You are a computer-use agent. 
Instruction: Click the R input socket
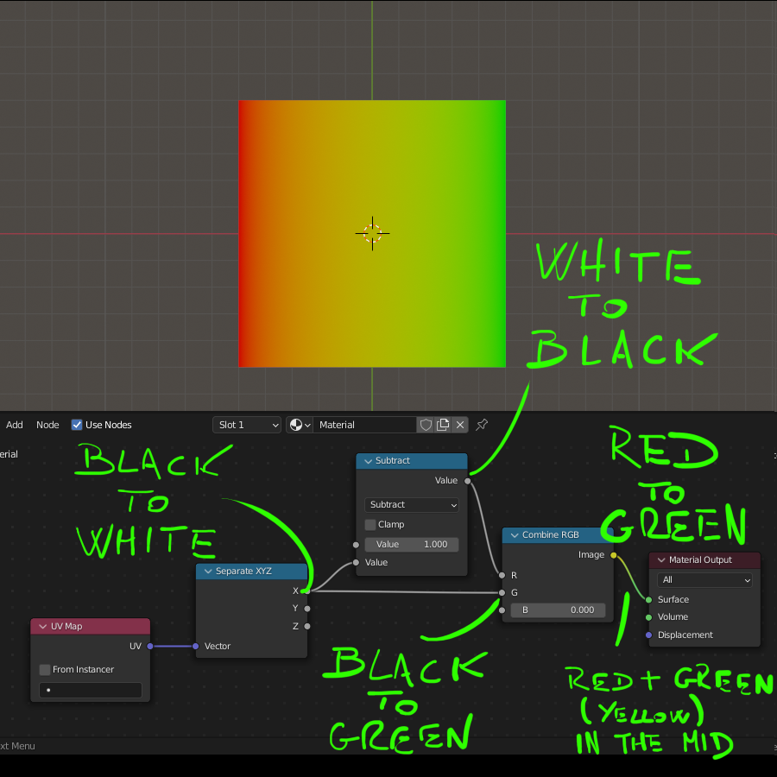(502, 575)
